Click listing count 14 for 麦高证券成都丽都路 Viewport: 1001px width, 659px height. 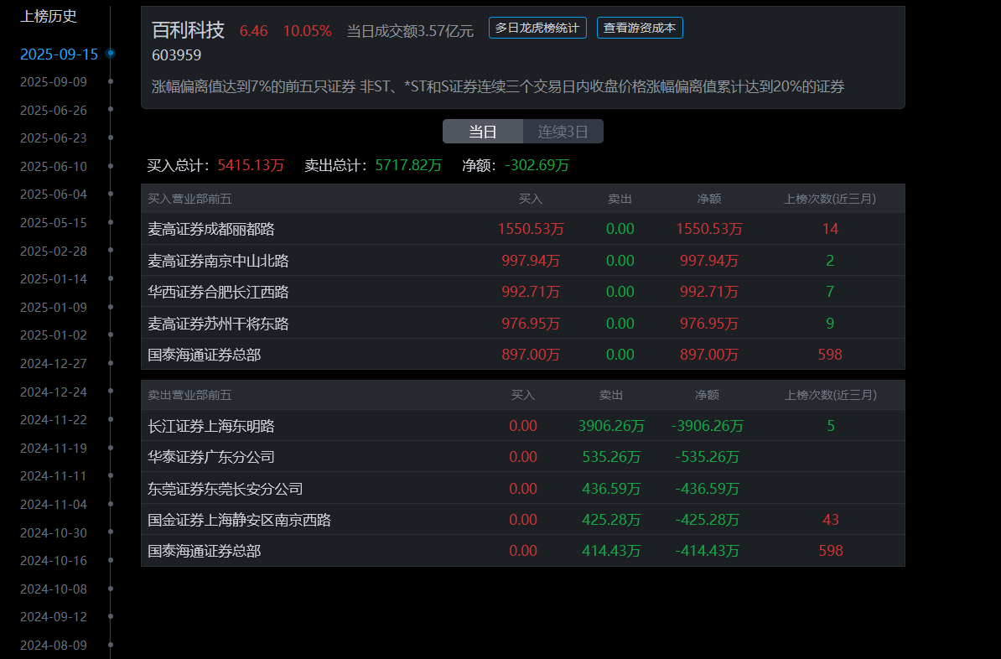tap(831, 229)
